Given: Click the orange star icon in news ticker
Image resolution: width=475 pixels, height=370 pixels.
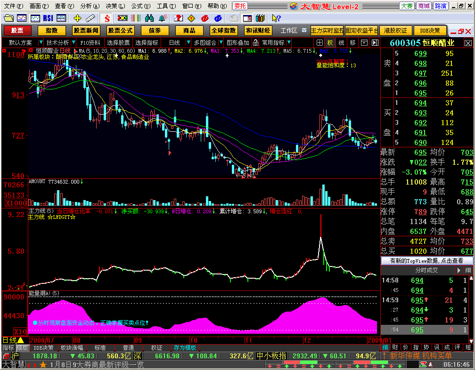Looking at the screenshot, I should 43,365.
